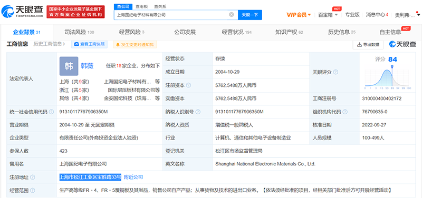This screenshot has width=422, height=198.
Task: Click the 韩 avatar thumbnail
Action: click(69, 66)
